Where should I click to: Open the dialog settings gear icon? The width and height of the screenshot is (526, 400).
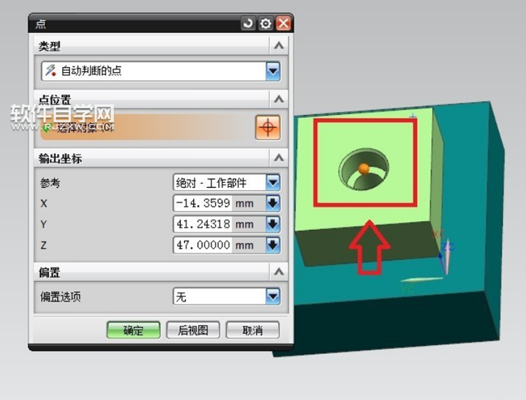266,23
